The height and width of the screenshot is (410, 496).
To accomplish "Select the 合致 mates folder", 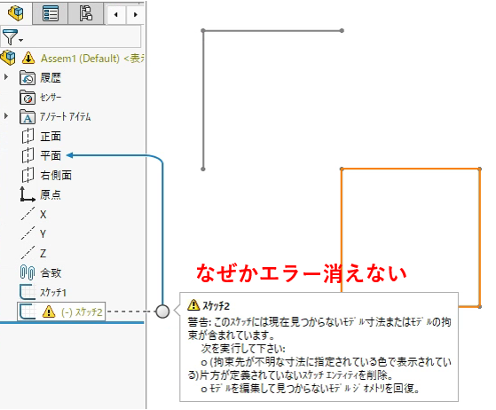I will (51, 272).
